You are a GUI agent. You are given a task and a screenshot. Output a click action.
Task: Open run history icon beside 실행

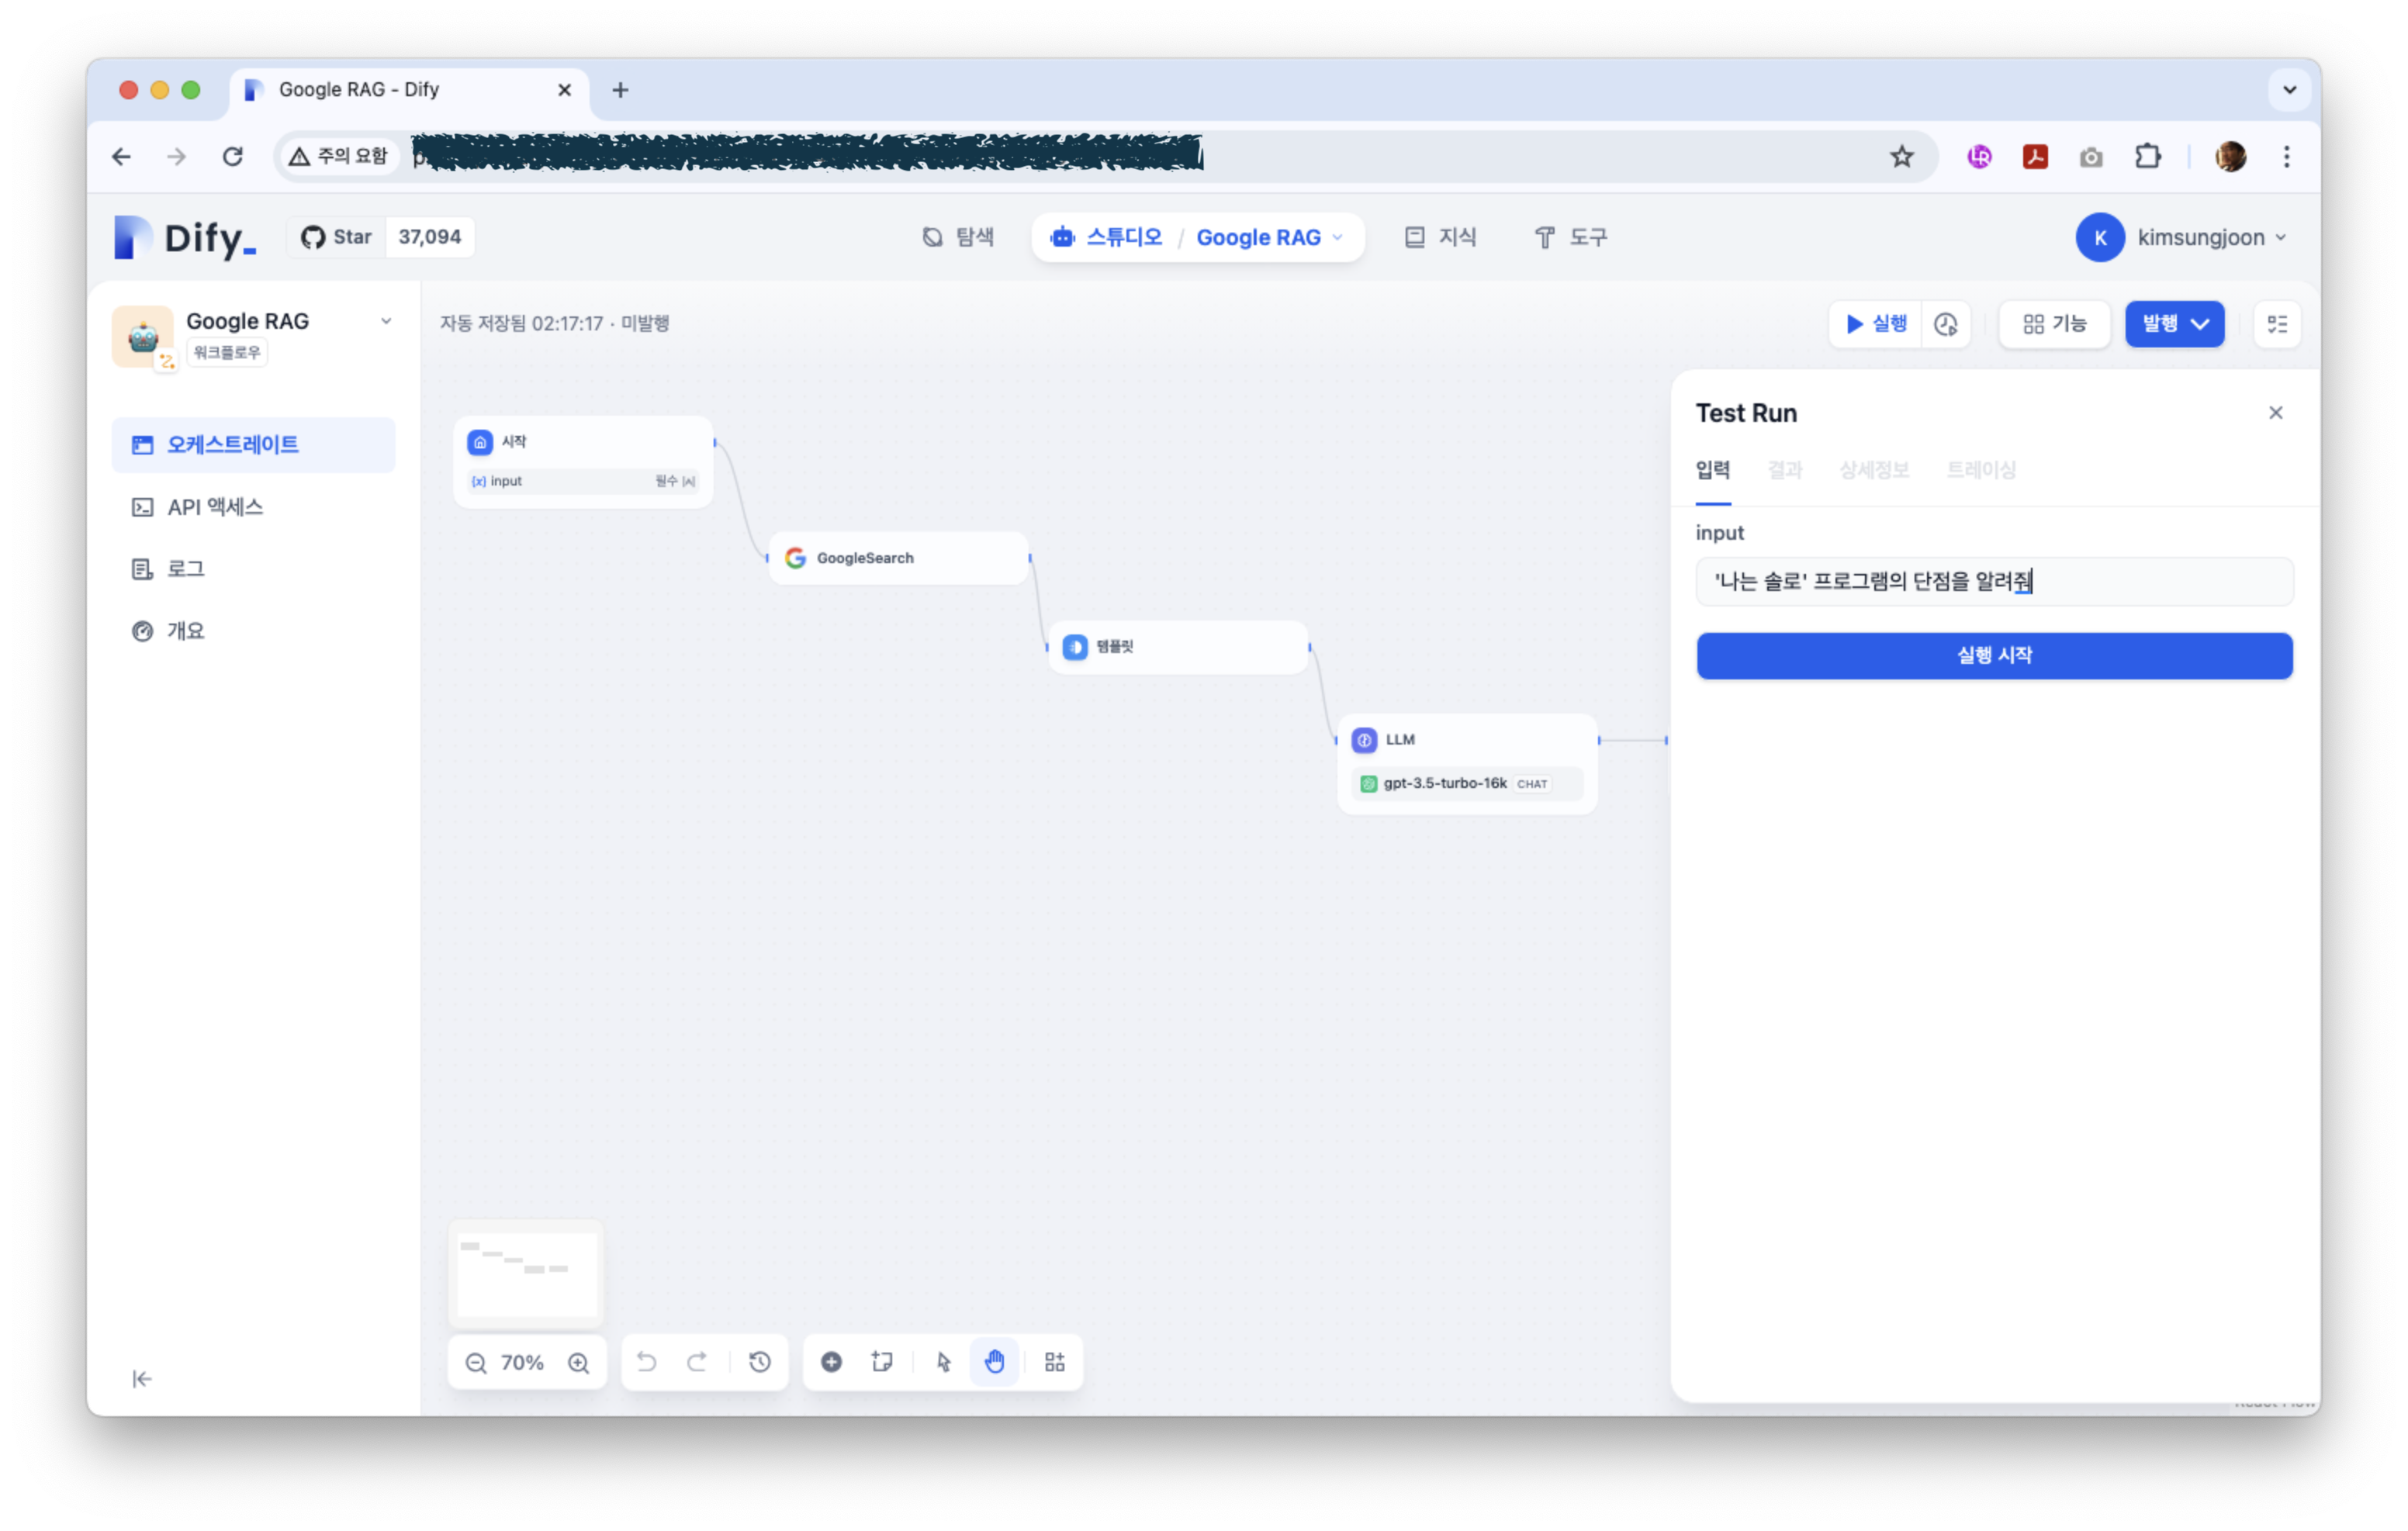pos(1945,324)
